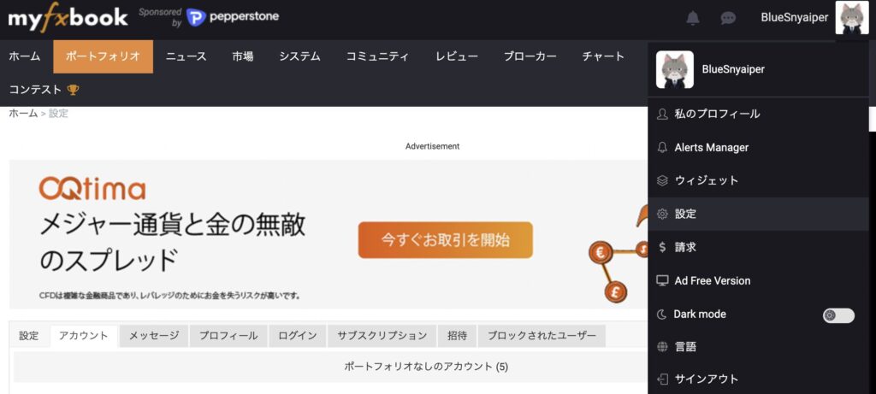
Task: Click the bell icon beside Alerts Manager
Action: click(x=662, y=147)
